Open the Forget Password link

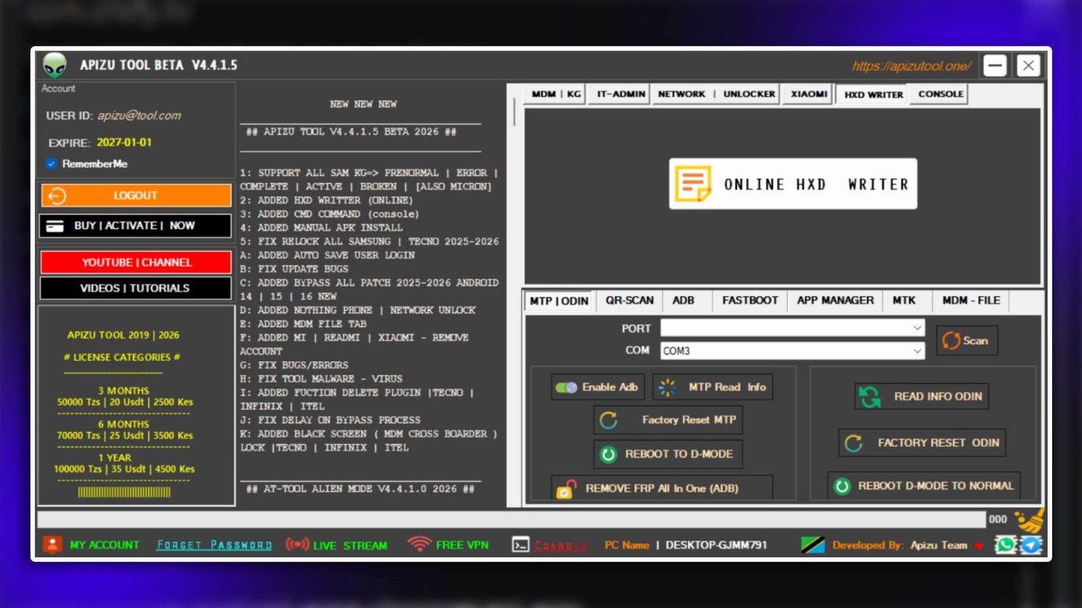[213, 544]
